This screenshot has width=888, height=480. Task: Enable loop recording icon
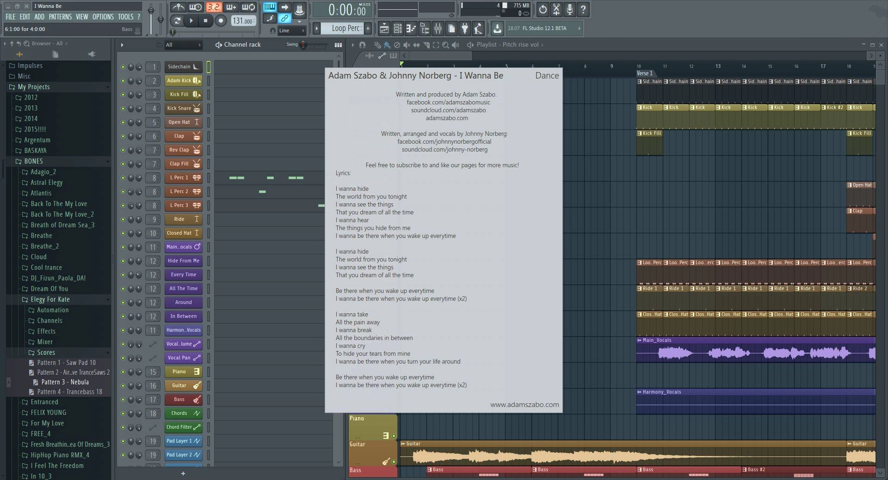pyautogui.click(x=248, y=7)
